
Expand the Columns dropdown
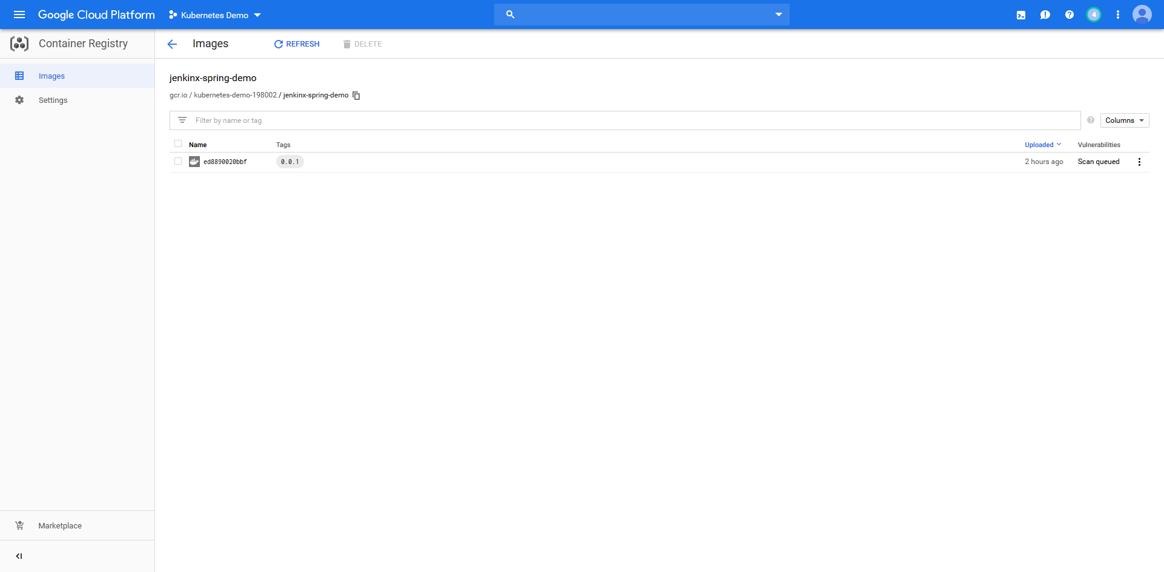tap(1124, 120)
